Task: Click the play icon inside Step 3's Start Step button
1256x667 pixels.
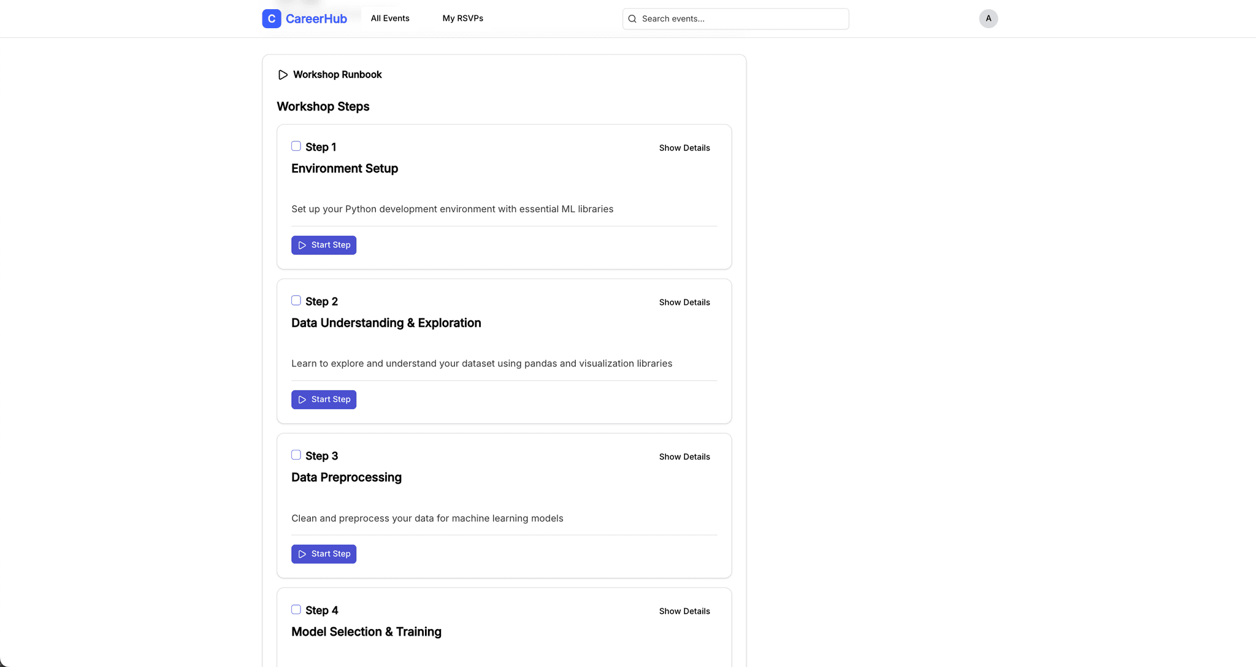Action: tap(302, 553)
